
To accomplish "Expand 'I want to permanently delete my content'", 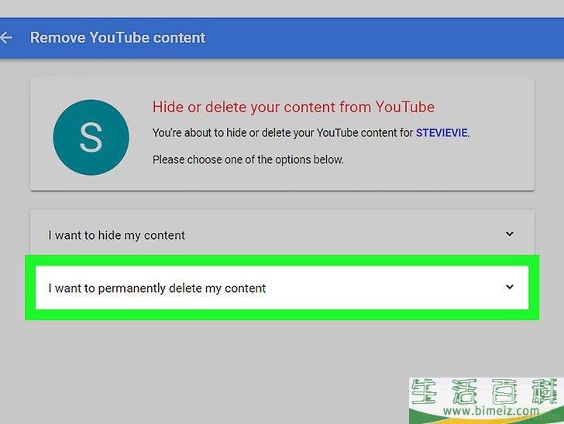I will pos(282,288).
